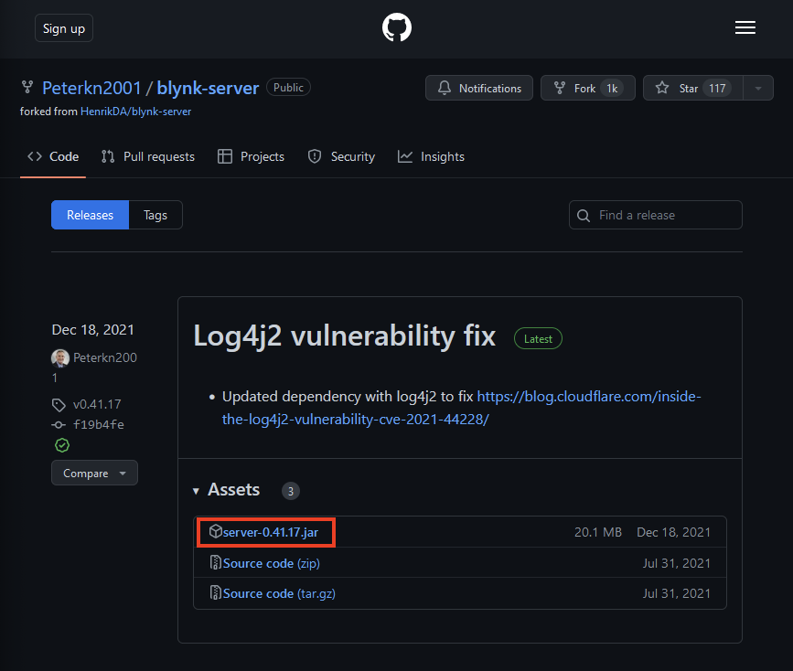Click the commit icon beside f19b4fe
This screenshot has height=671, width=793.
[59, 425]
